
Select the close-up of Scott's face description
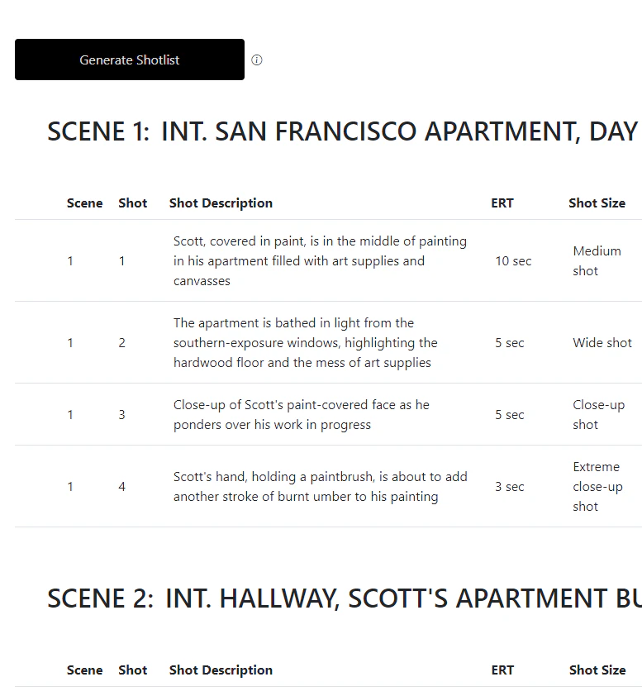click(x=301, y=415)
